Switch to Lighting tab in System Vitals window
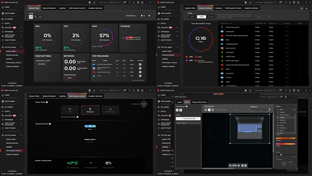The image size is (312, 176). (x=62, y=8)
